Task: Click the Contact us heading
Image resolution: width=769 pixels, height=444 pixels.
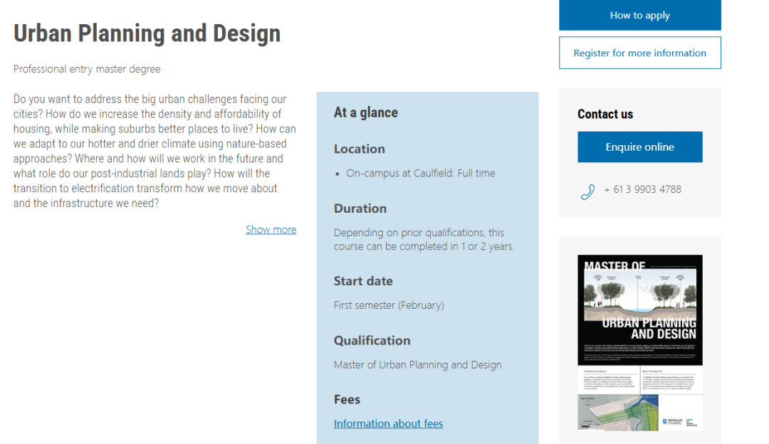Action: (x=605, y=114)
